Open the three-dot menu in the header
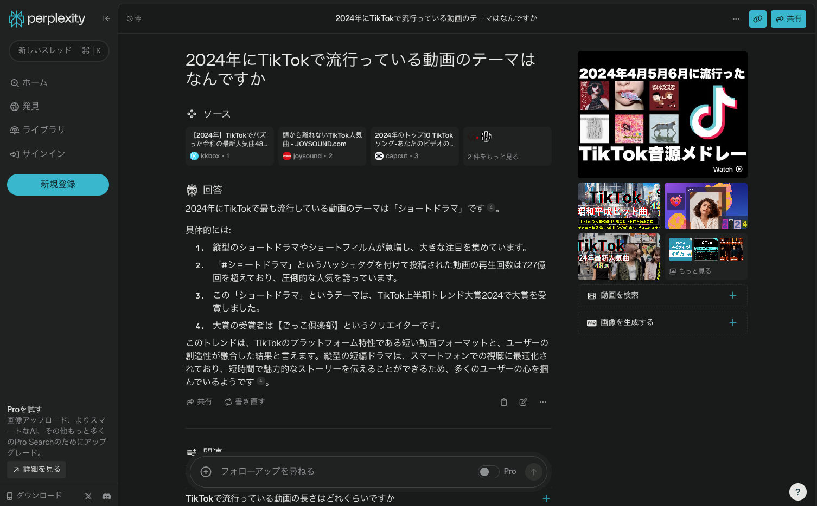 pos(736,19)
